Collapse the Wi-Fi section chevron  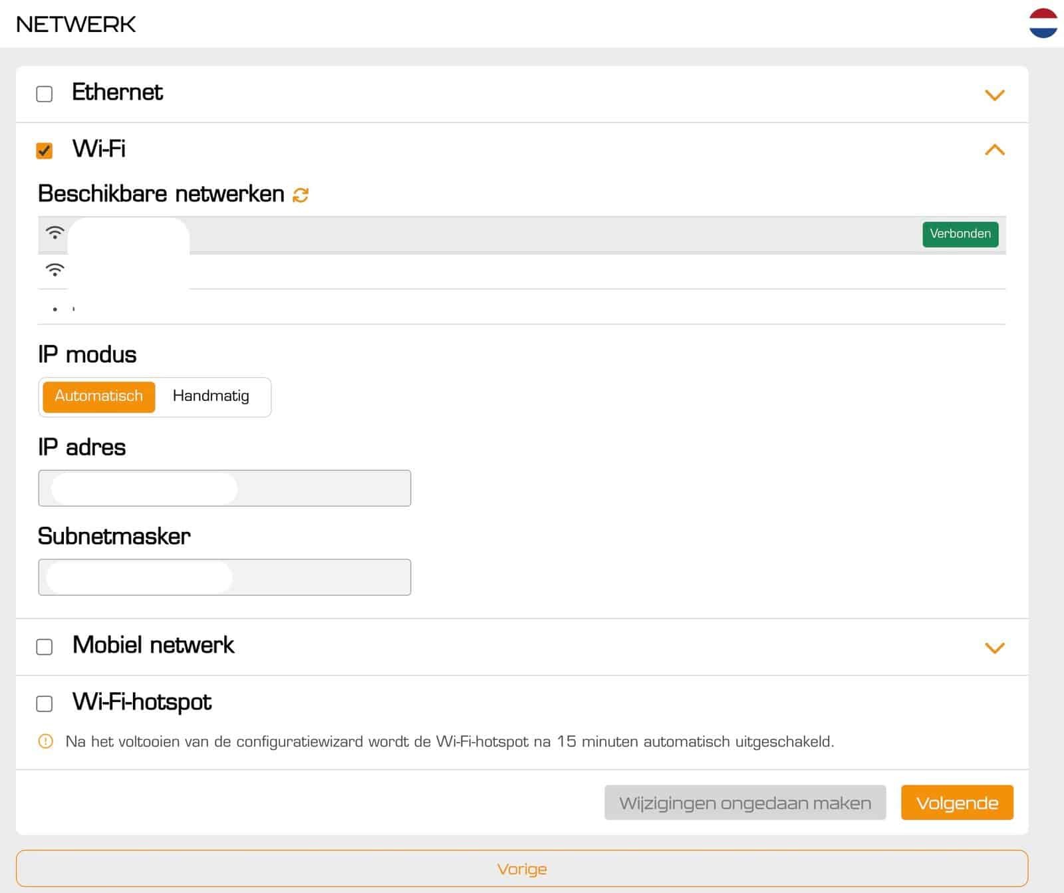(994, 150)
